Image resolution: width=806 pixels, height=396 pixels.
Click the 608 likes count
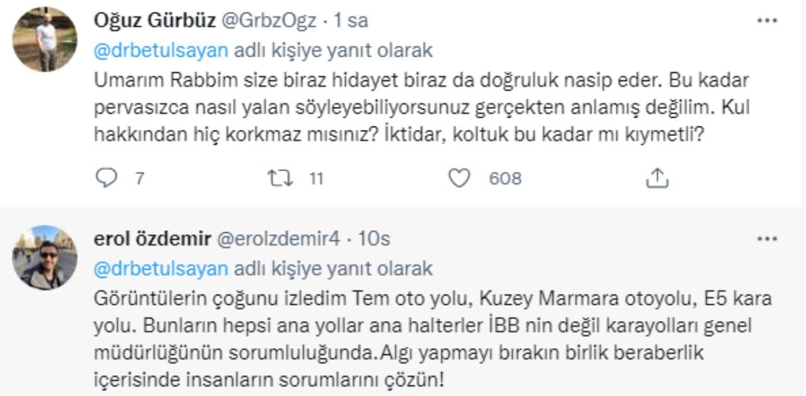(x=505, y=179)
